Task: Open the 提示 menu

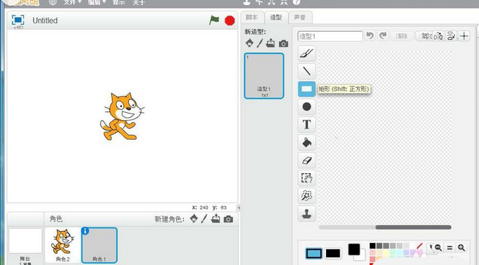Action: (x=119, y=2)
